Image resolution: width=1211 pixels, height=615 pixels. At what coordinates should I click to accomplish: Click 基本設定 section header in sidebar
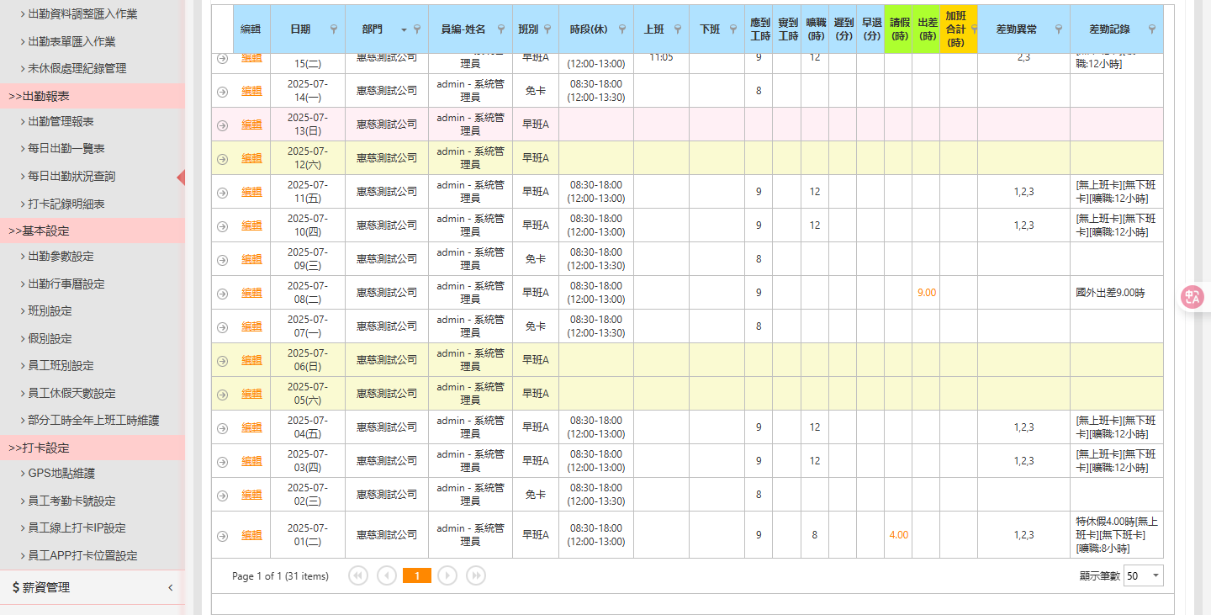(93, 231)
